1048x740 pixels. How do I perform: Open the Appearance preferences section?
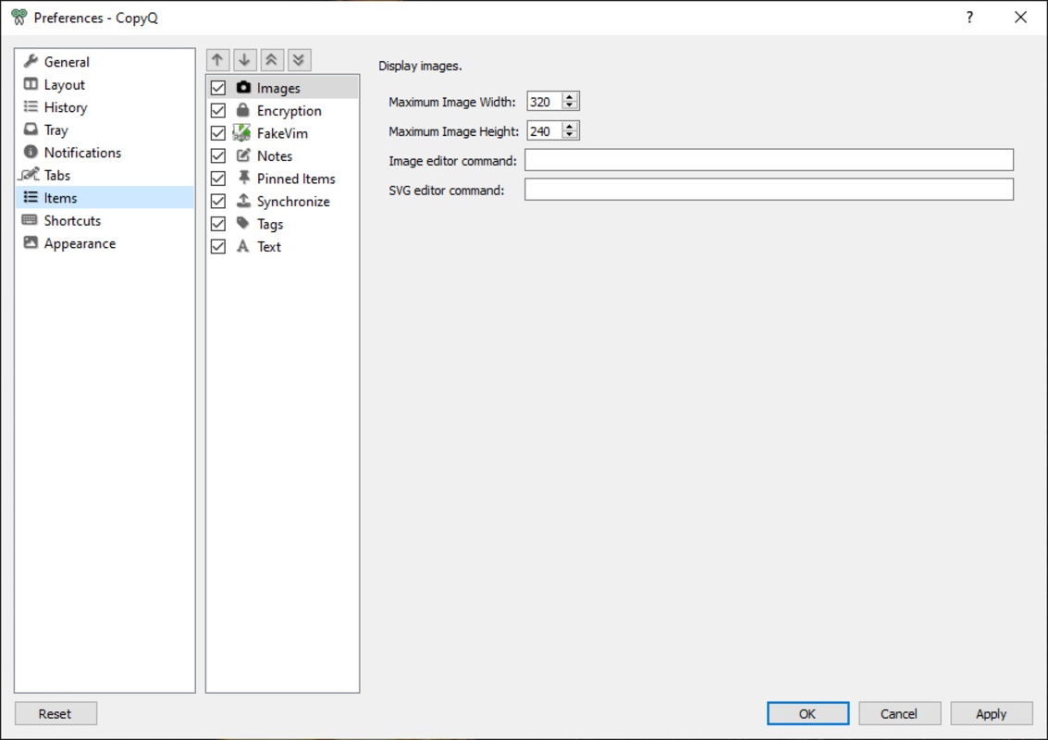pos(80,243)
